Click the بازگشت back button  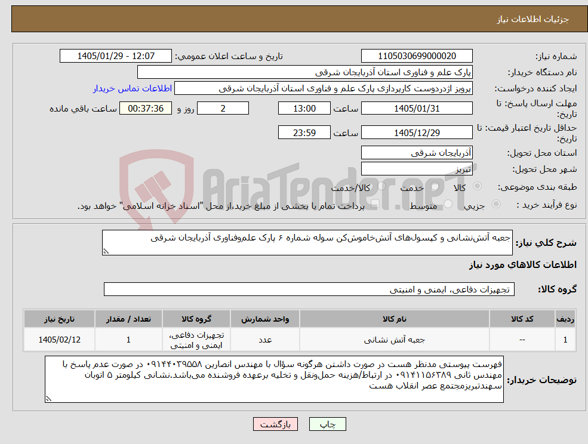pyautogui.click(x=275, y=424)
